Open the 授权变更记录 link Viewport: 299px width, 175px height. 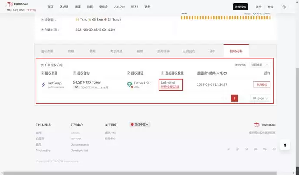coord(170,87)
